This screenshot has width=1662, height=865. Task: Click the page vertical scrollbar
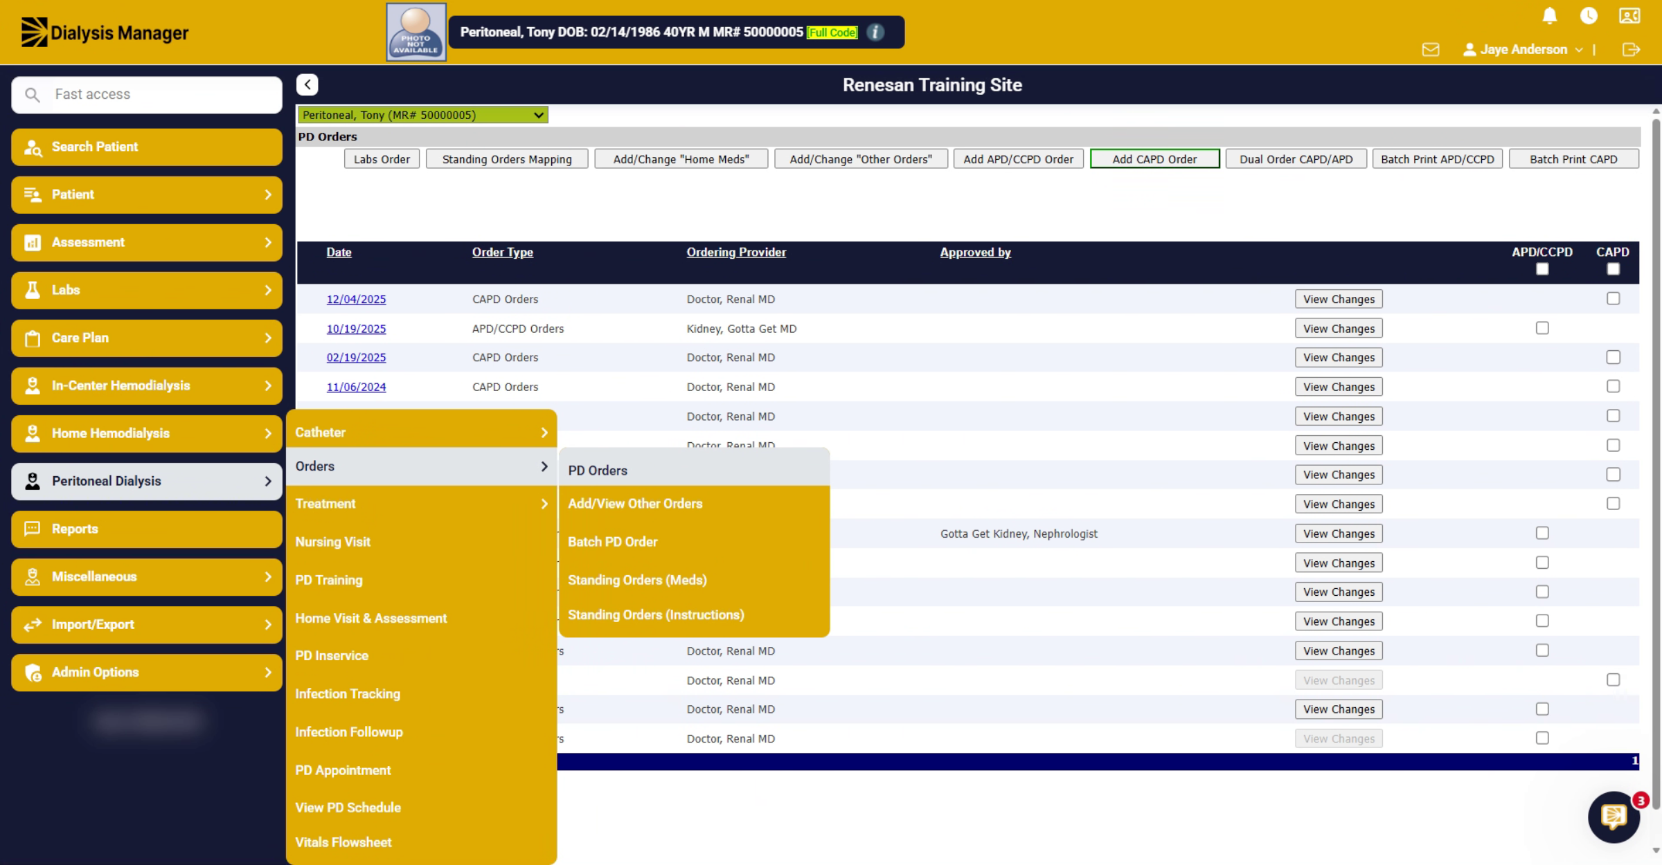click(x=1656, y=464)
